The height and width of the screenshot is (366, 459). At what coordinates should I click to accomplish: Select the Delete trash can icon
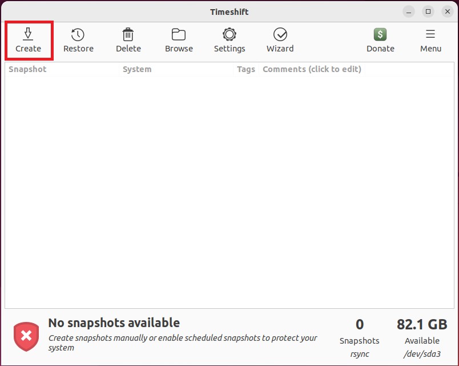pos(128,35)
